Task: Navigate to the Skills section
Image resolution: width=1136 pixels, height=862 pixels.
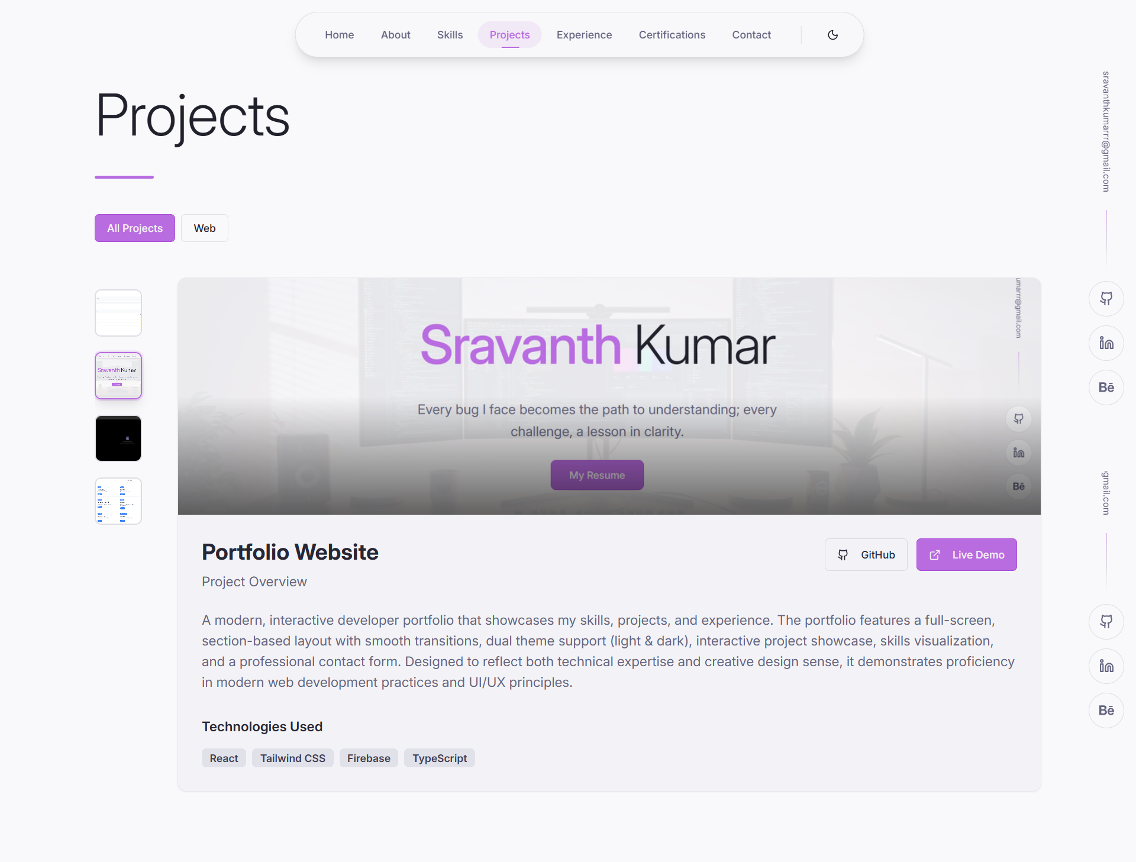Action: 450,35
